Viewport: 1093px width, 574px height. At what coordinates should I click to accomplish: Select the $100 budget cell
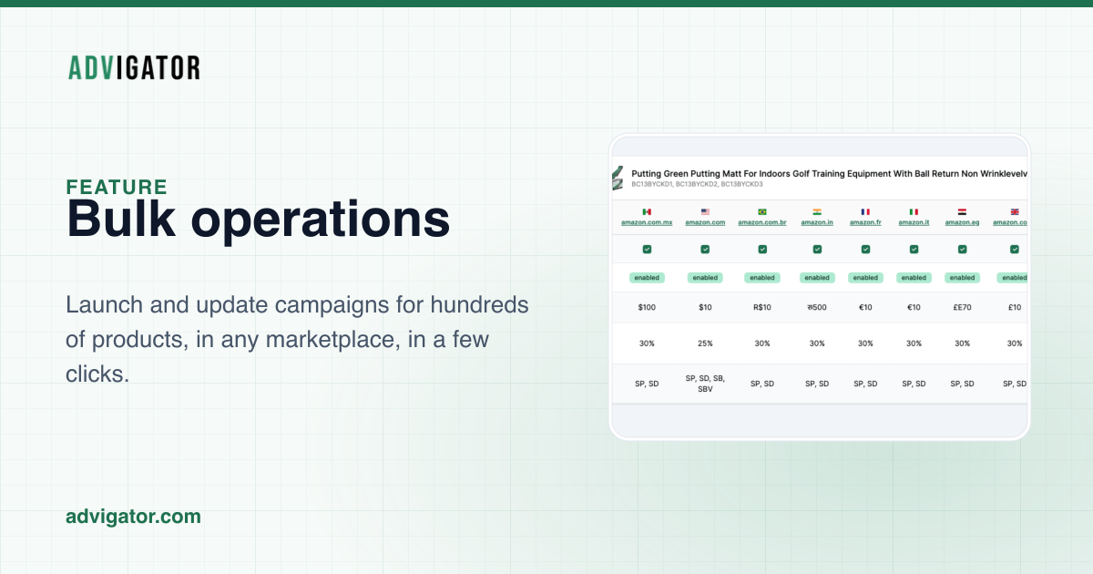tap(647, 307)
